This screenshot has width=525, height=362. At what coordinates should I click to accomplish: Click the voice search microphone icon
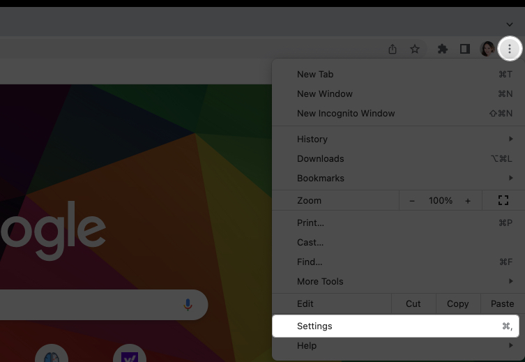[188, 304]
